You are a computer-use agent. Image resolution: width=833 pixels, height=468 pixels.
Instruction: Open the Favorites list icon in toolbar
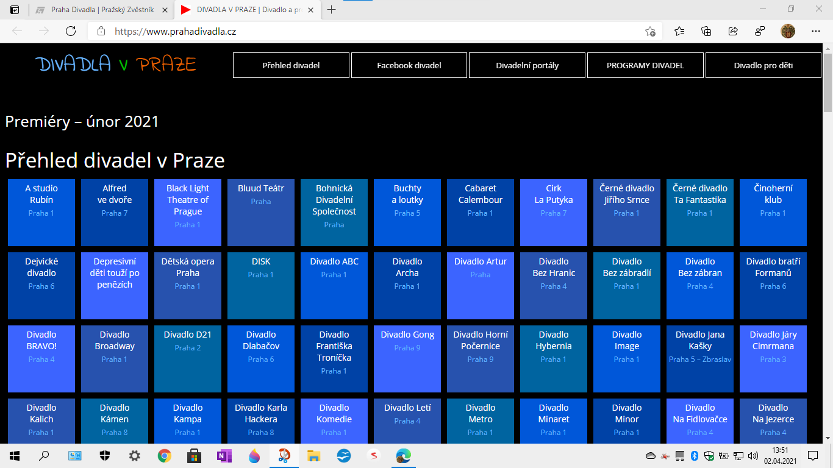pyautogui.click(x=680, y=32)
